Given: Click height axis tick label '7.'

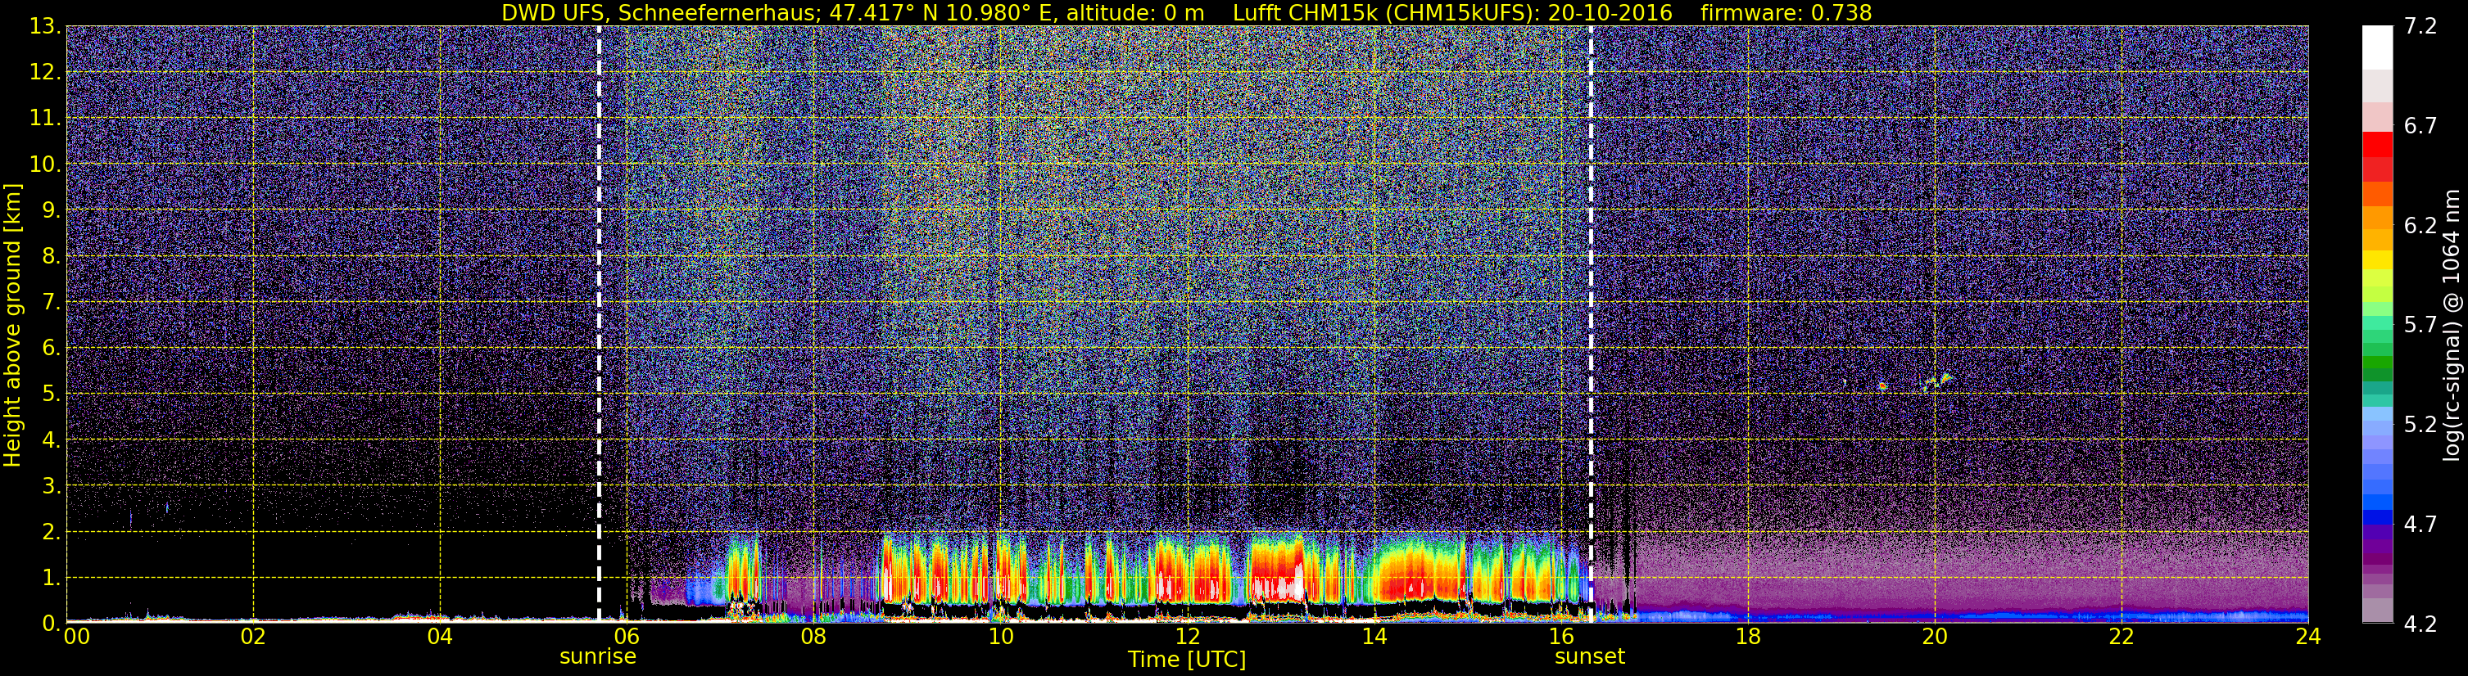Looking at the screenshot, I should tap(51, 303).
